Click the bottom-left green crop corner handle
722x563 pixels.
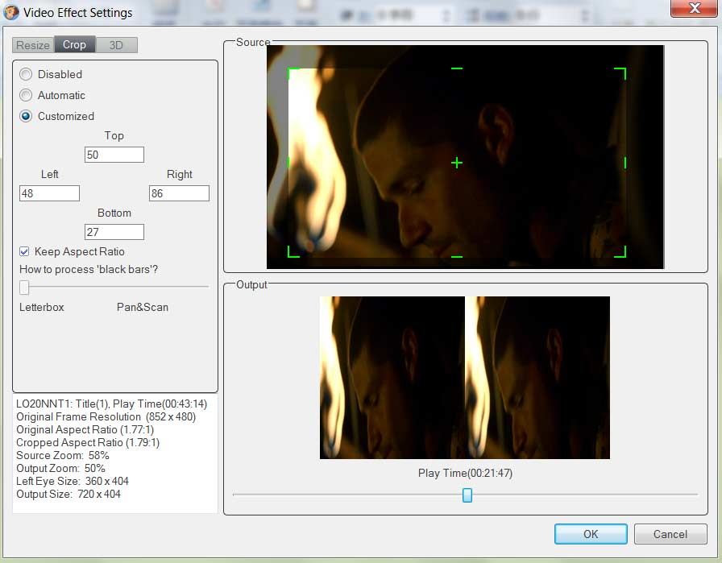pyautogui.click(x=293, y=251)
